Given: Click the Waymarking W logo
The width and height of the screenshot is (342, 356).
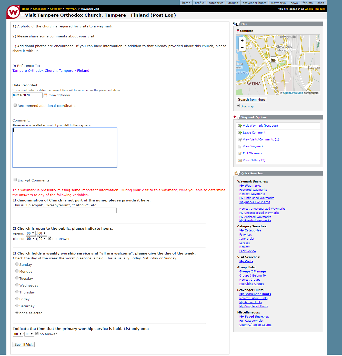Looking at the screenshot, I should click(13, 12).
